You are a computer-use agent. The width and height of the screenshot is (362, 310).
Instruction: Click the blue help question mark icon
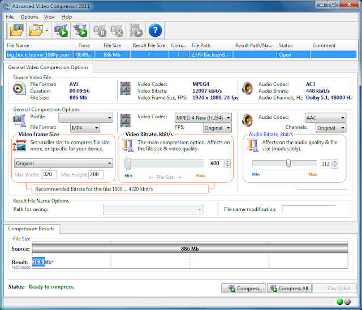click(x=155, y=30)
